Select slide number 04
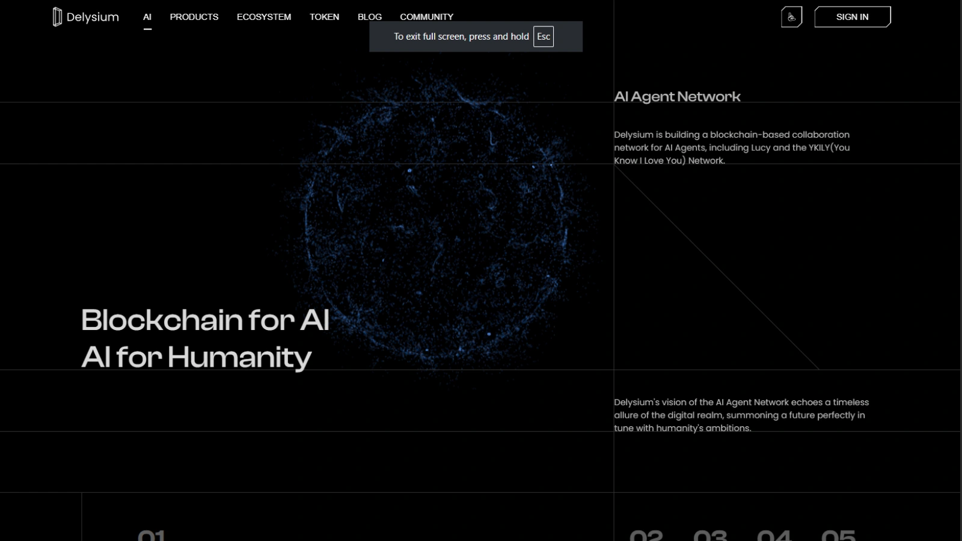Image resolution: width=962 pixels, height=541 pixels. (774, 534)
